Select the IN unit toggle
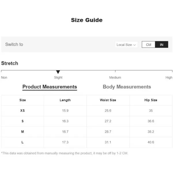Image resolution: width=173 pixels, height=173 pixels. 161,45
